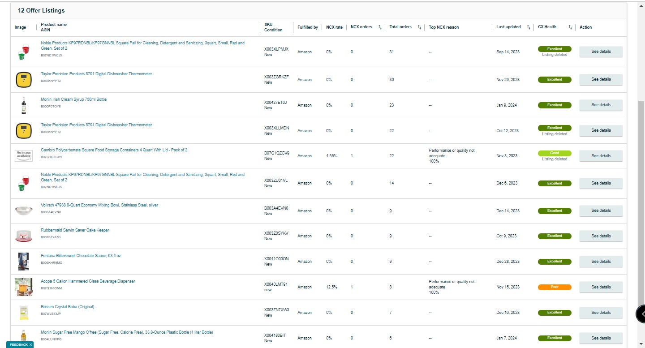Open the Monin Irish Cream Syrup 750ml product link
This screenshot has height=348, width=645.
pyautogui.click(x=73, y=99)
